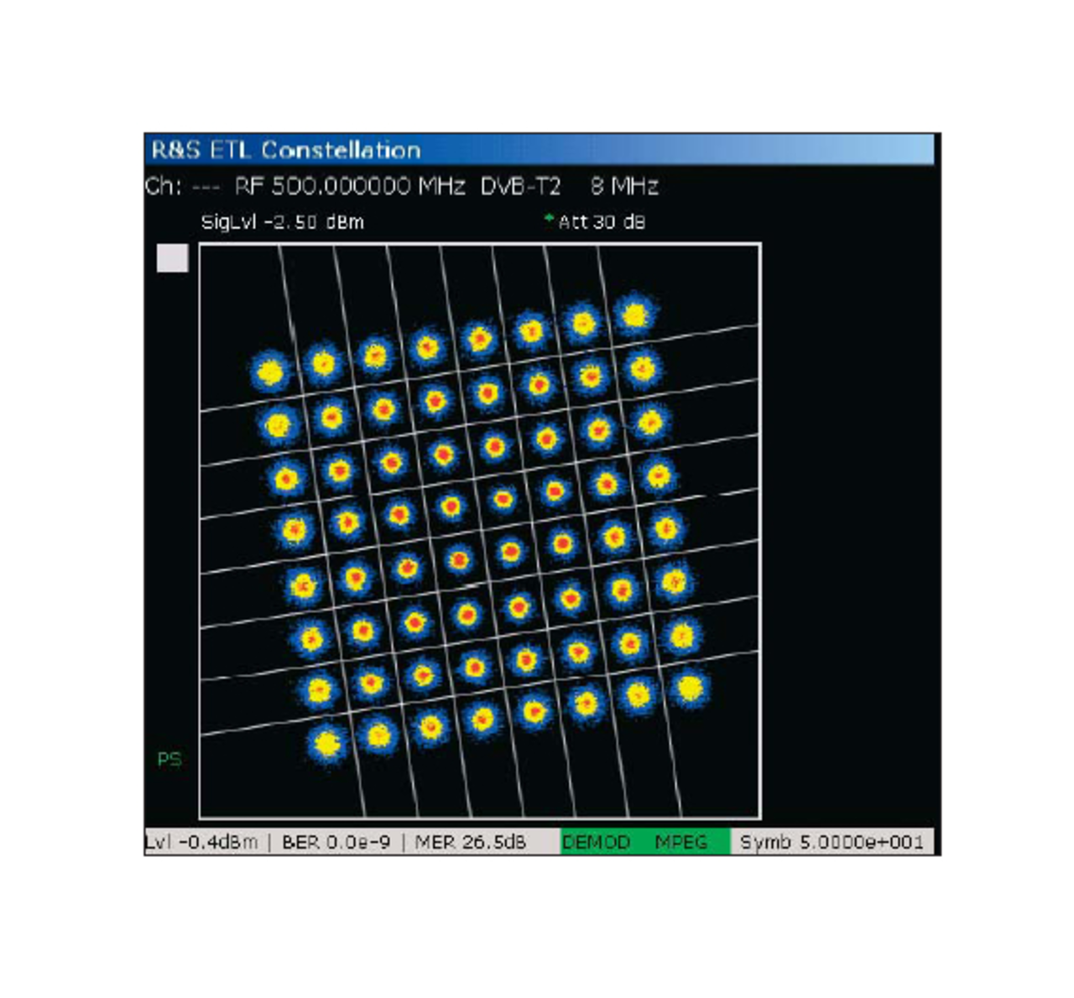Select the RF 500.000000 MHz frequency field
Screen dimensions: 1074x998
coord(349,186)
